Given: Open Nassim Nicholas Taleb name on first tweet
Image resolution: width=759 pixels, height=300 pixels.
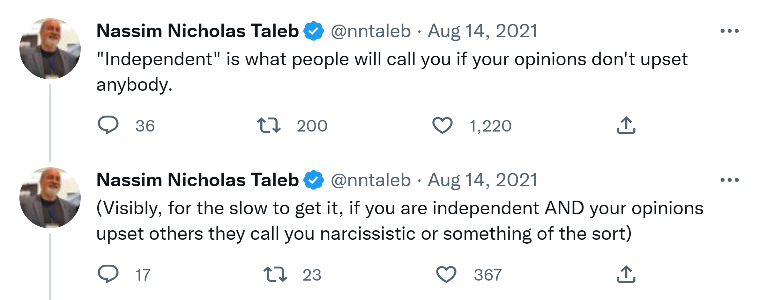Looking at the screenshot, I should point(197,31).
